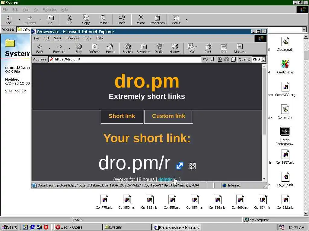Select the Clusalgo.dll file
The width and height of the screenshot is (309, 231).
point(285,44)
